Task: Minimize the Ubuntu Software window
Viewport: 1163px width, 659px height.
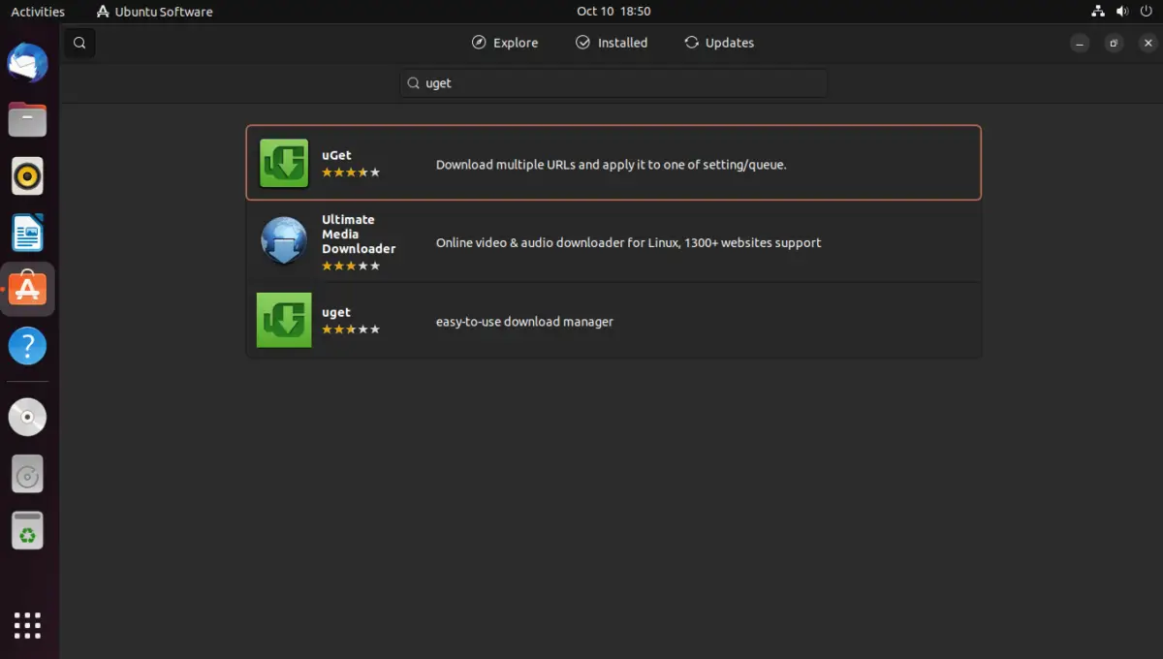Action: tap(1081, 43)
